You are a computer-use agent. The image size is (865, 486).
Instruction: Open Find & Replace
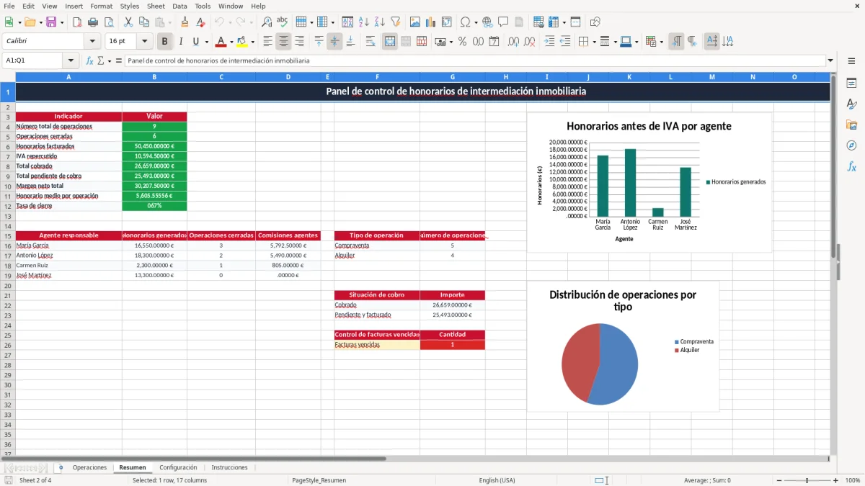(x=267, y=22)
